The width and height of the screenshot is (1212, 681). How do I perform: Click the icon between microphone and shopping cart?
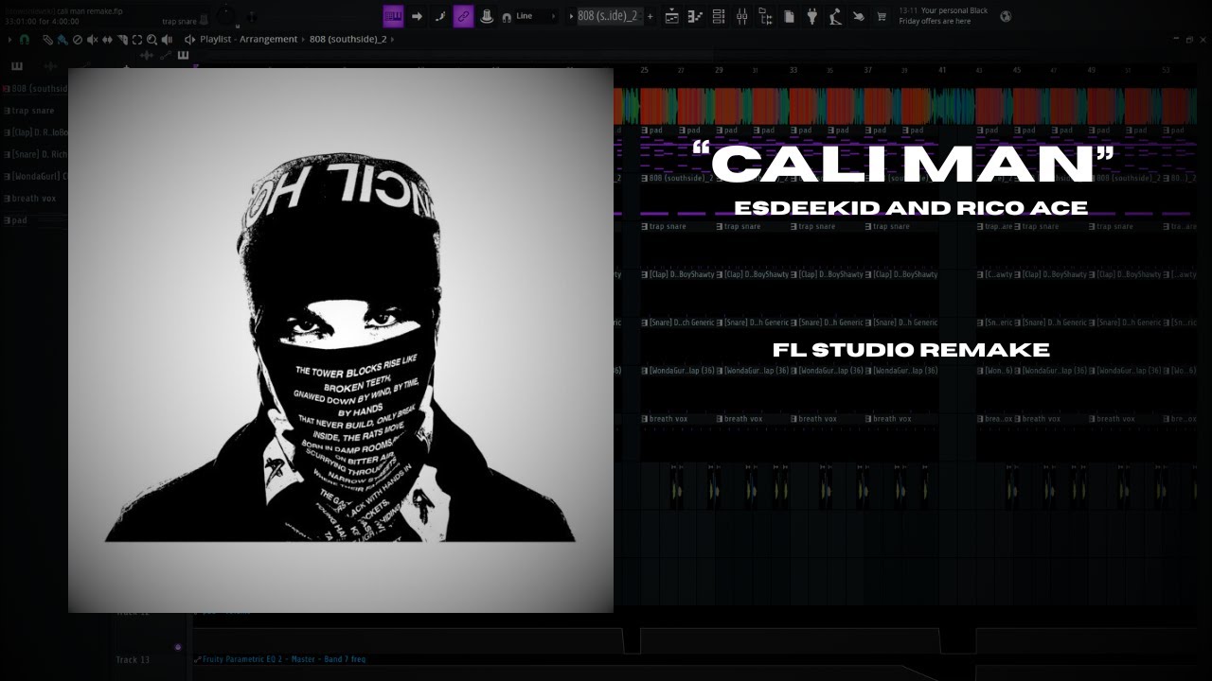[x=858, y=17]
